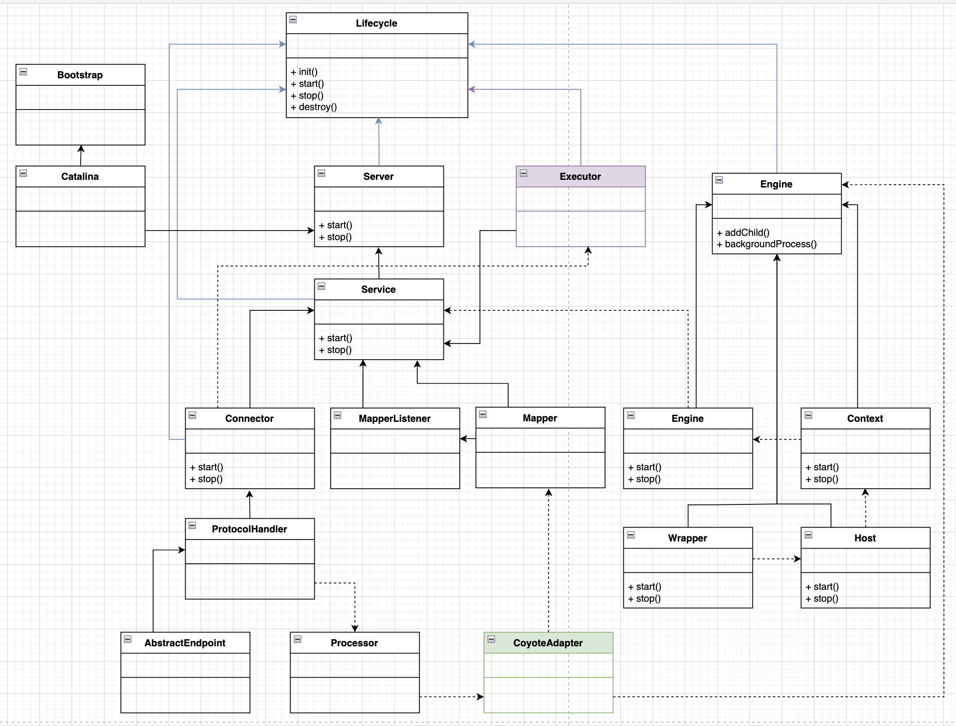Toggle collapse on Connector class
The image size is (956, 726).
(x=192, y=415)
